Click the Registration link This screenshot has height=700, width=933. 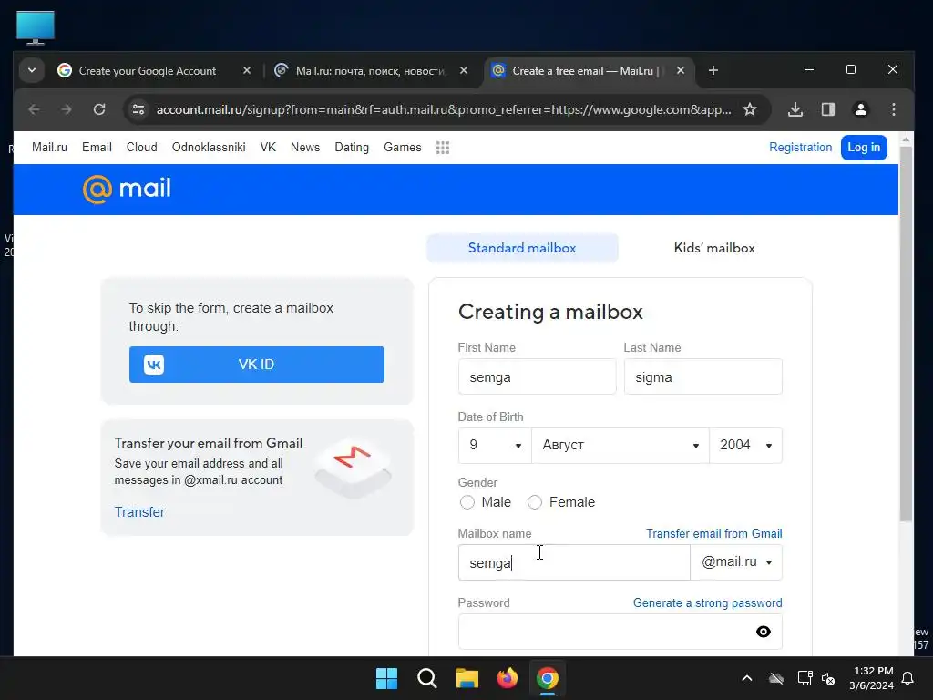800,147
